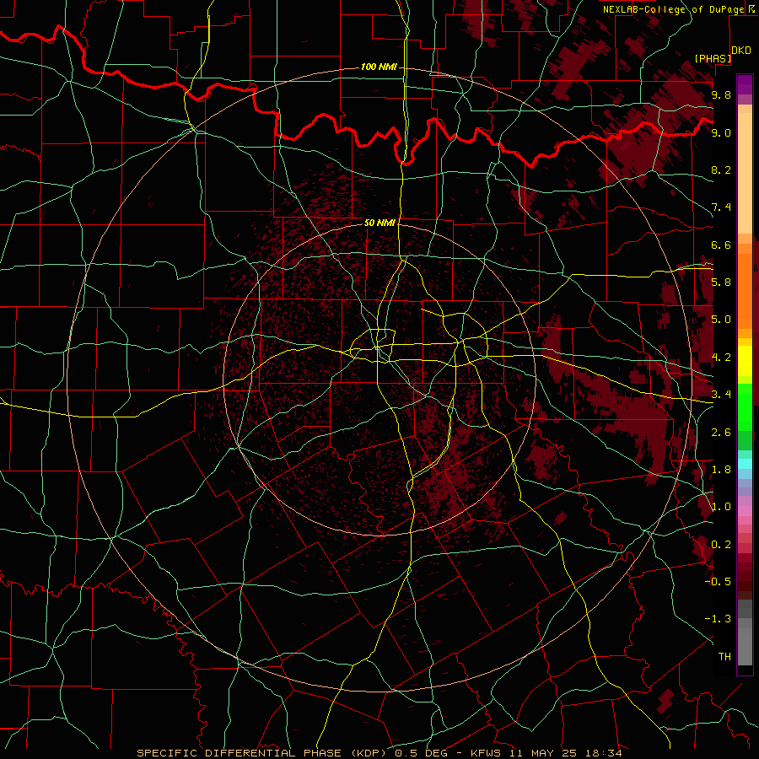Click SPECIFIC DIFFERENTIAL PHASE (KDP) caption text
This screenshot has height=759, width=759.
(262, 753)
